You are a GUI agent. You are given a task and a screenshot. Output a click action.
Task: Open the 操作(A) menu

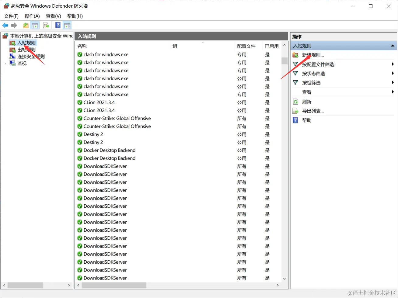[x=32, y=16]
